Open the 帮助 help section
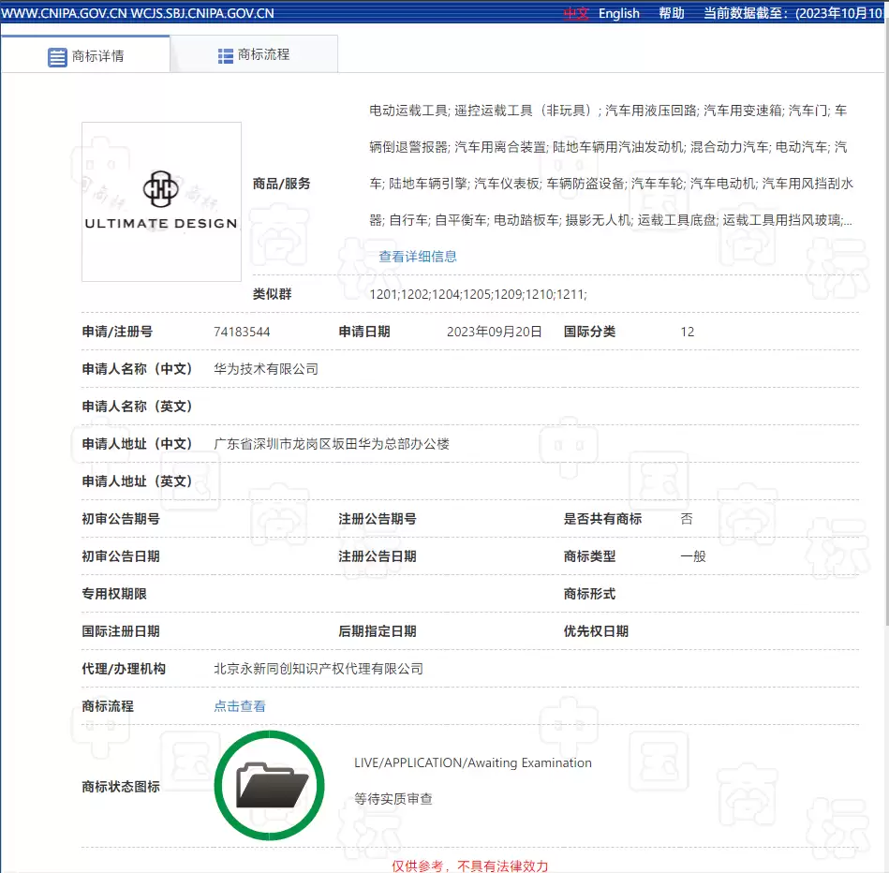Image resolution: width=889 pixels, height=873 pixels. (x=672, y=13)
